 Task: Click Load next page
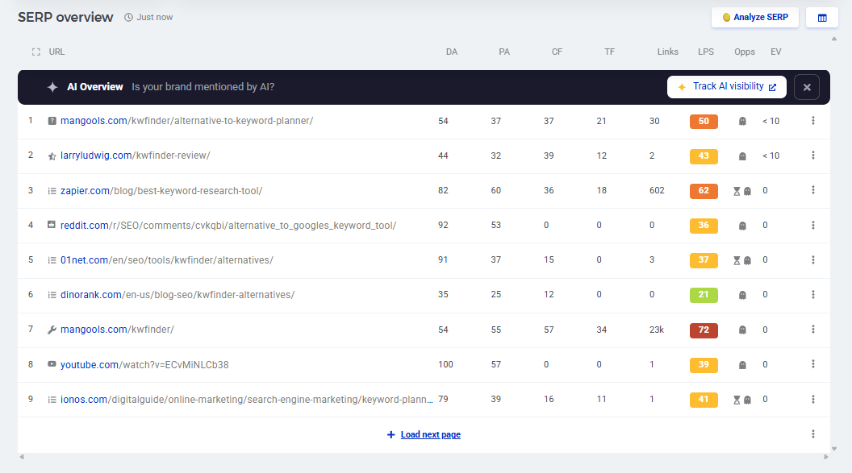424,434
